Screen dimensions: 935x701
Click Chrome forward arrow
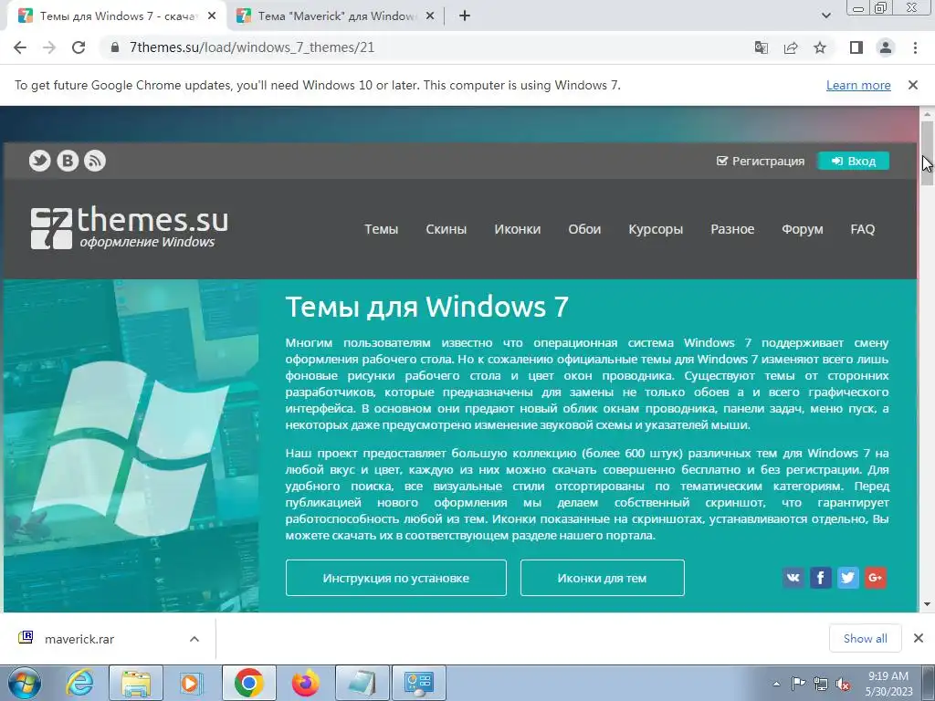49,47
